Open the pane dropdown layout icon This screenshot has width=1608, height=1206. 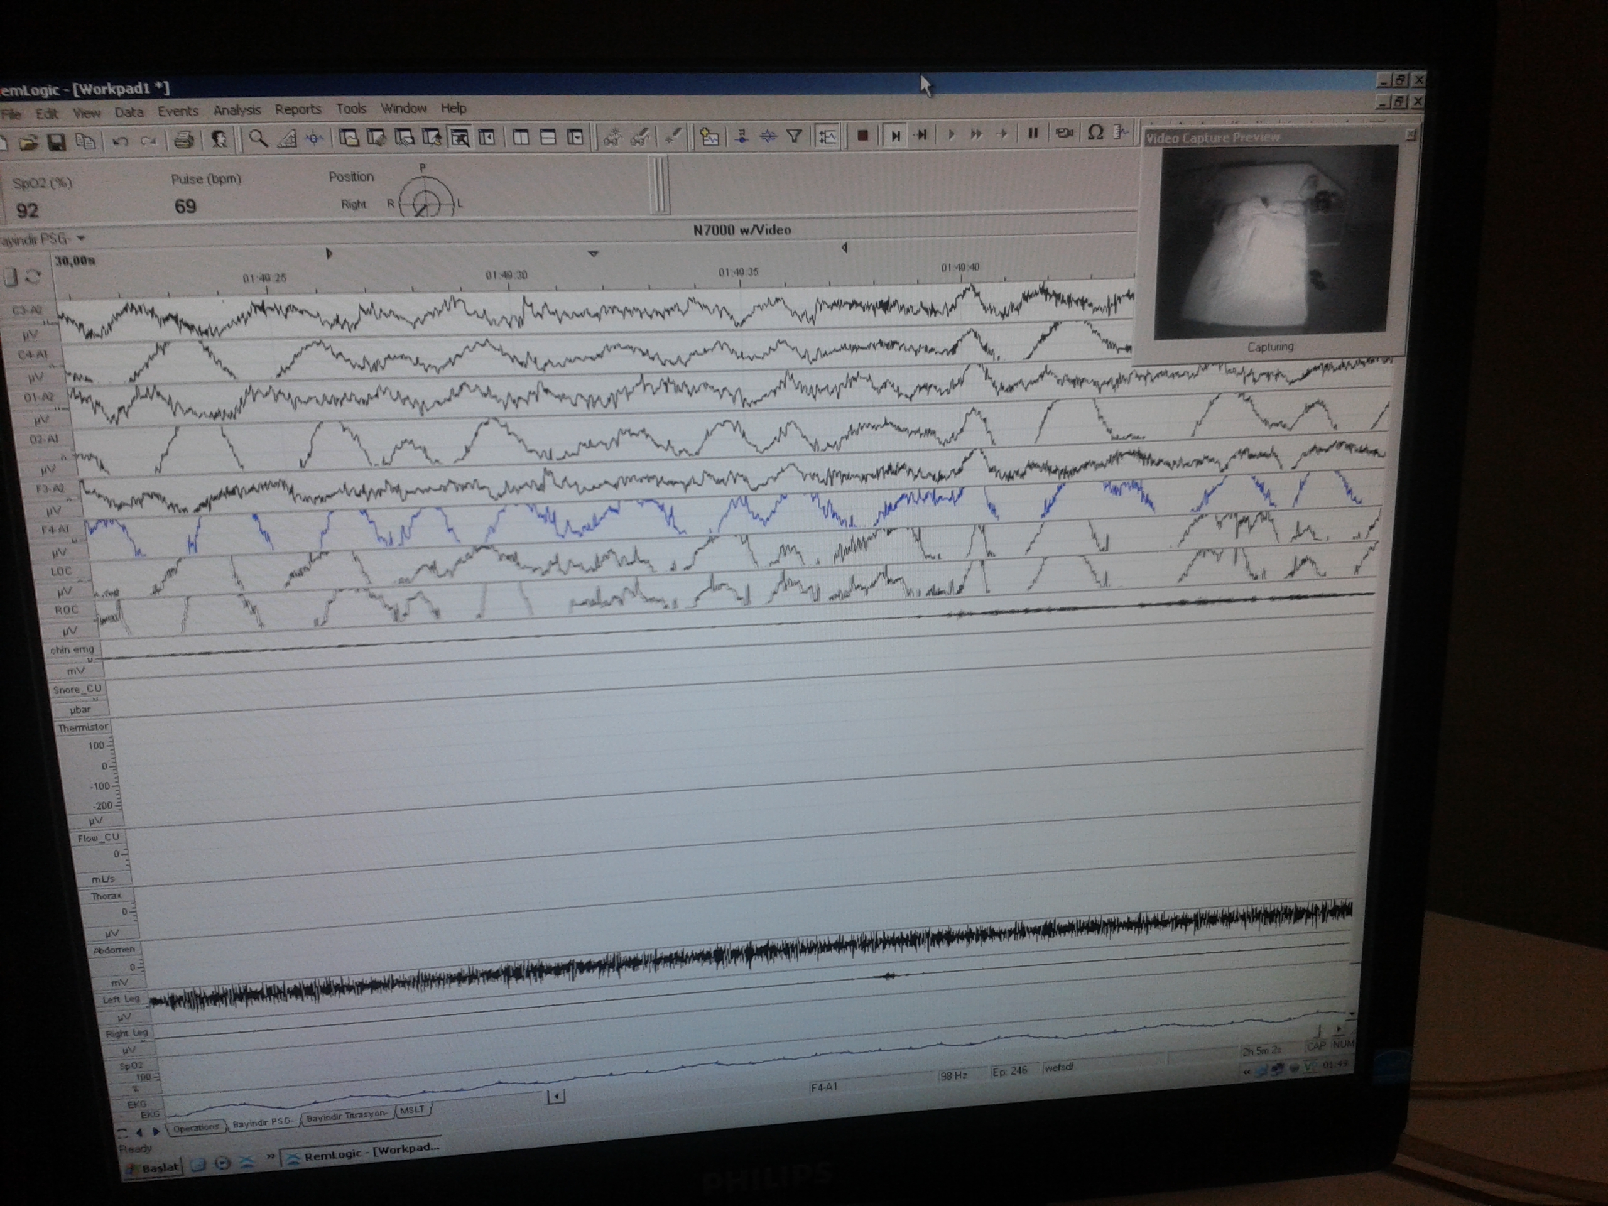(x=576, y=137)
